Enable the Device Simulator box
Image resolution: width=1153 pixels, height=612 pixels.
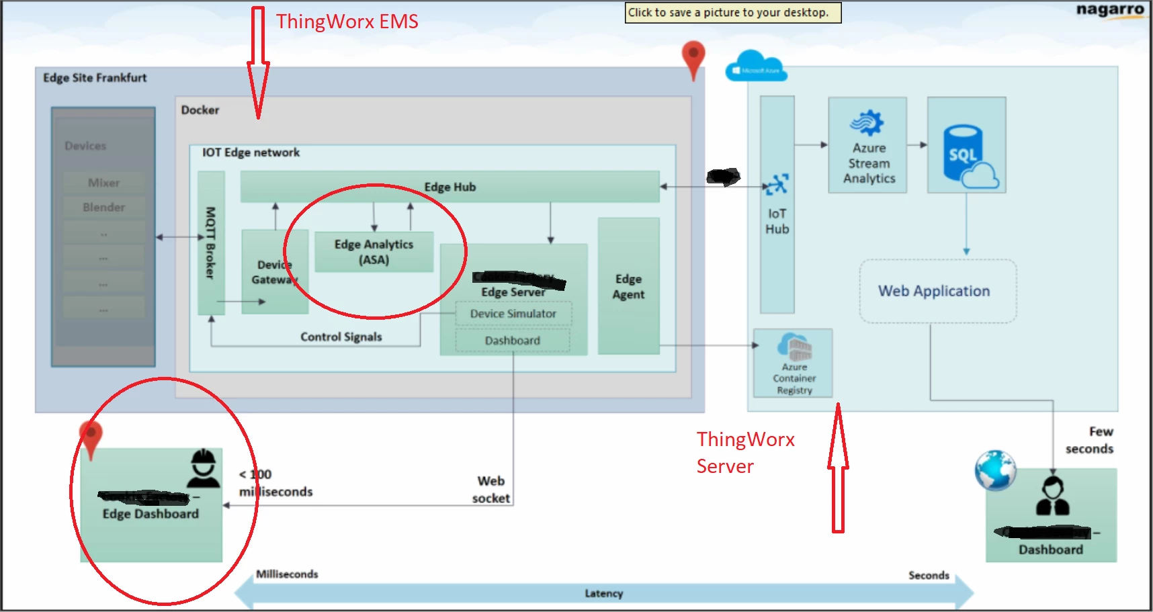[512, 314]
